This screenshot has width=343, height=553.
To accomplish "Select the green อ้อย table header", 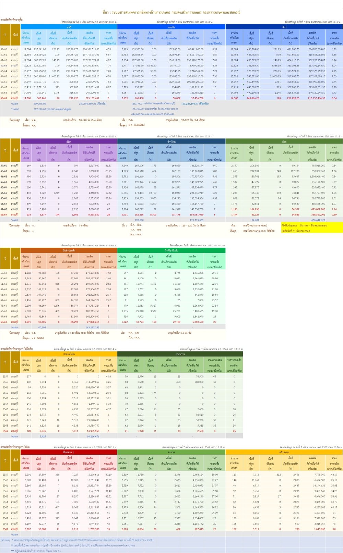I will 284,141.
